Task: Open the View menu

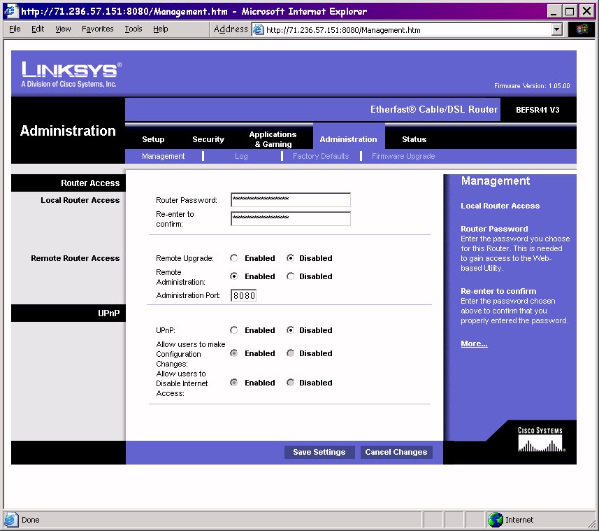Action: [63, 29]
